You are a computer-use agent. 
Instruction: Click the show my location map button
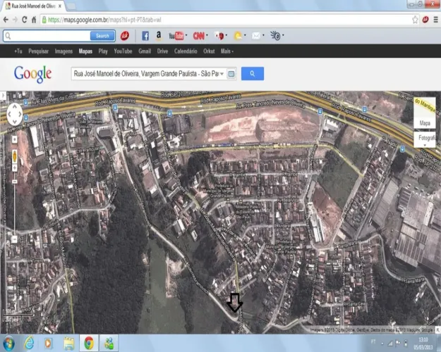click(x=15, y=139)
